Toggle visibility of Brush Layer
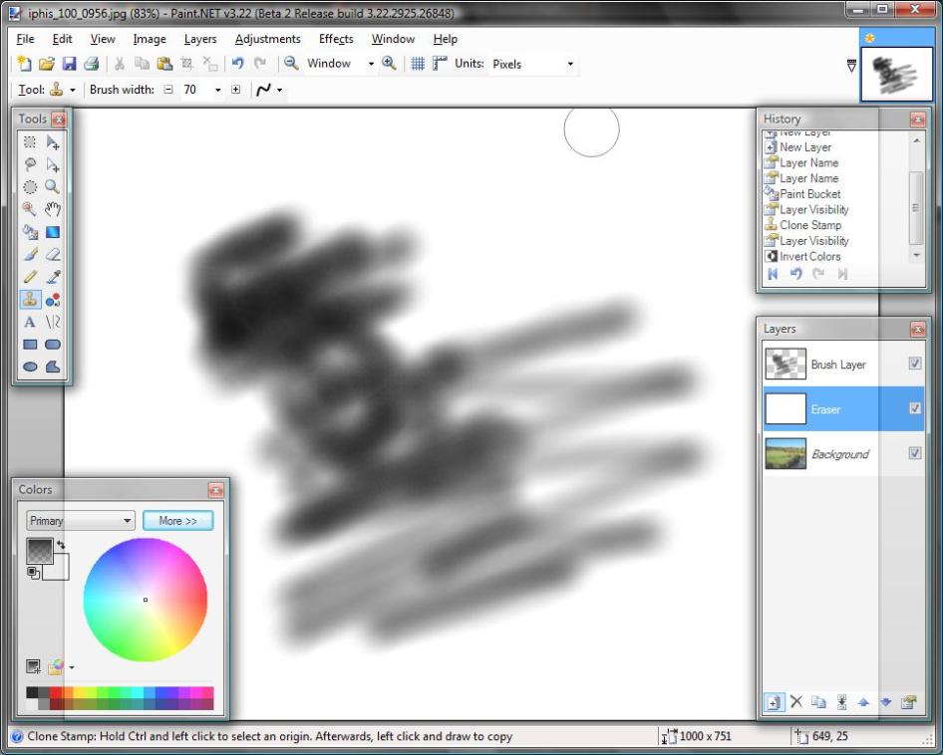Image resolution: width=943 pixels, height=755 pixels. tap(915, 364)
